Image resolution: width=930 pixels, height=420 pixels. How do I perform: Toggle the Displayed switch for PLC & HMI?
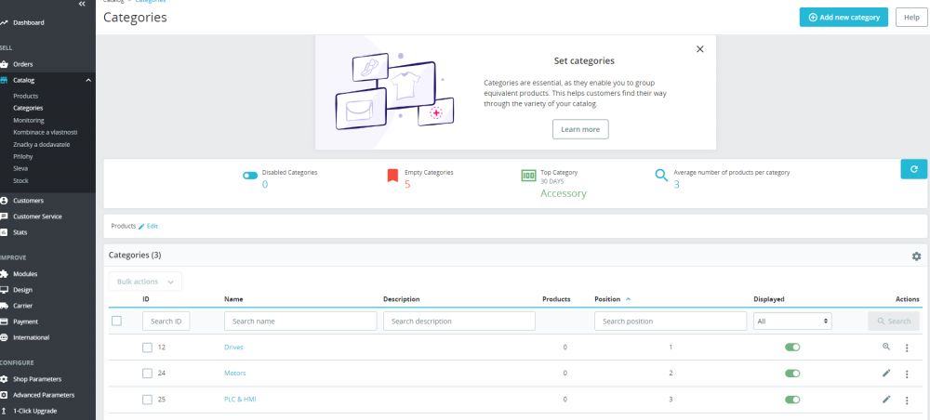click(x=792, y=400)
